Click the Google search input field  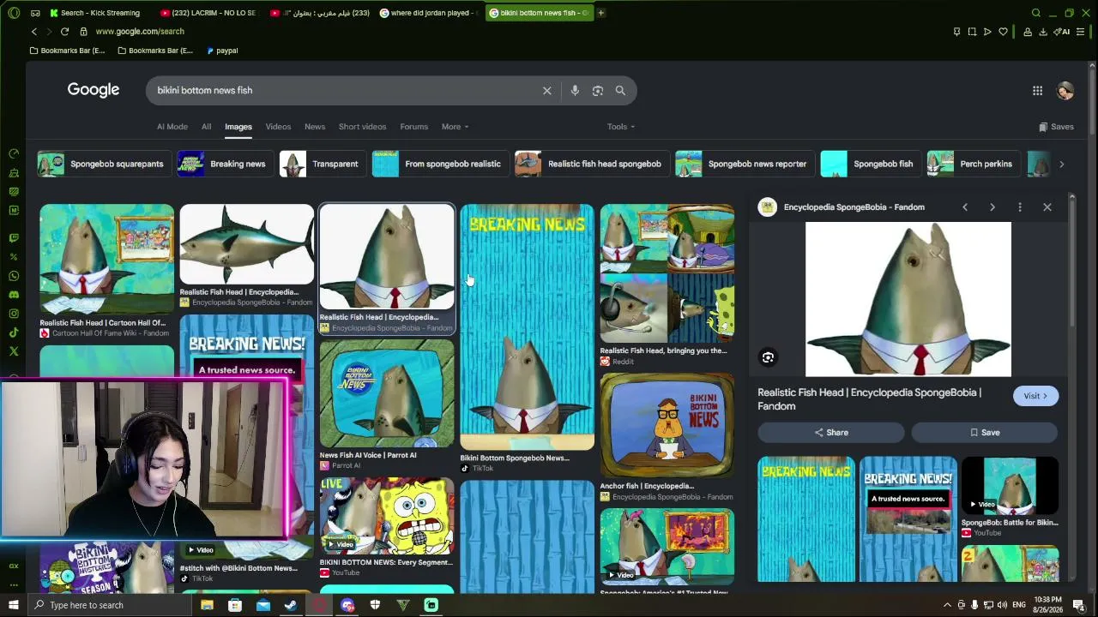click(343, 91)
